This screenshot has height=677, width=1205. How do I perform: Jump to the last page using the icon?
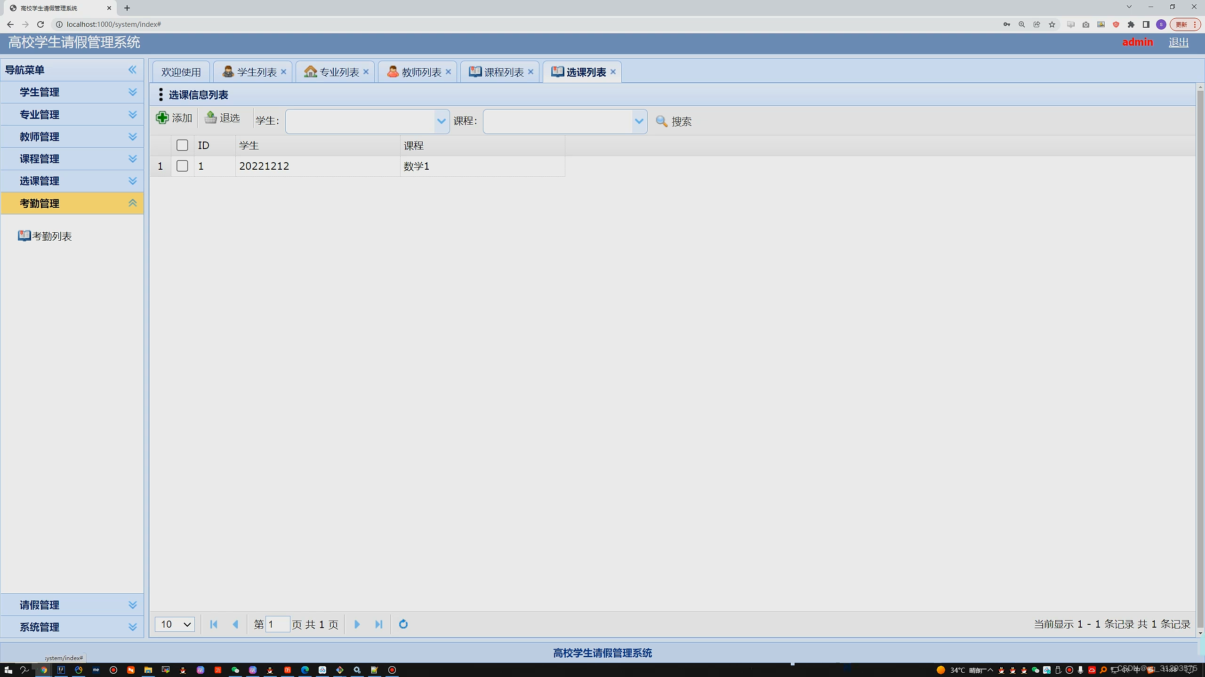coord(379,624)
